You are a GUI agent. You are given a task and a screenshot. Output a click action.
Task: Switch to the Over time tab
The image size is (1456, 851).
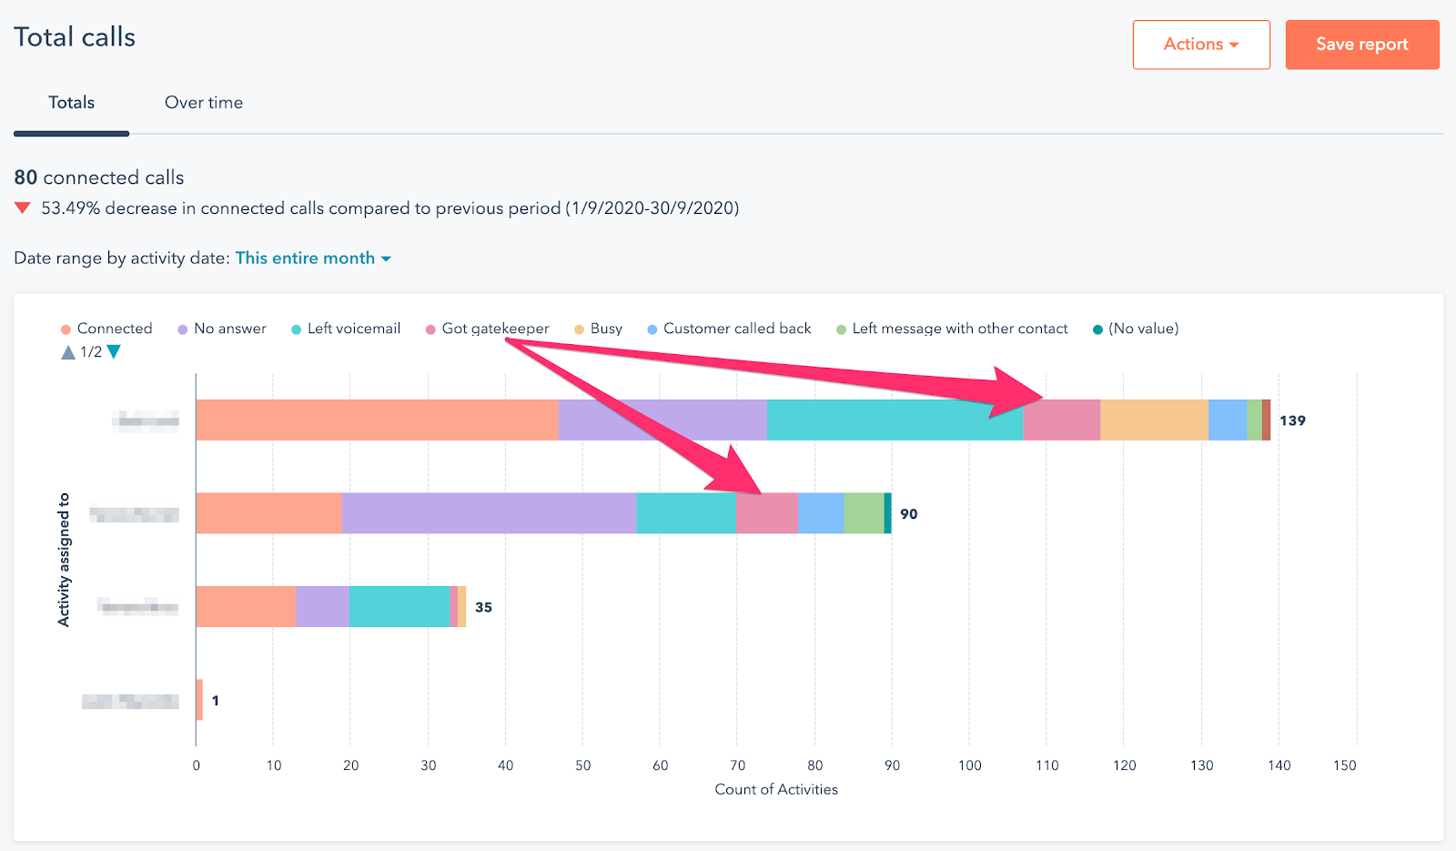click(x=204, y=103)
